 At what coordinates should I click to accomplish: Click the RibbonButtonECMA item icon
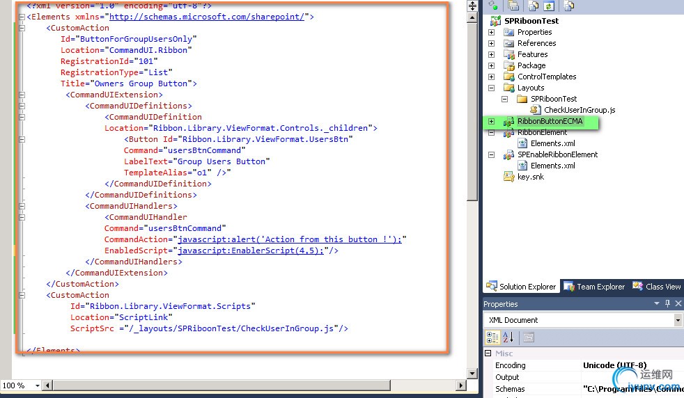tap(508, 121)
